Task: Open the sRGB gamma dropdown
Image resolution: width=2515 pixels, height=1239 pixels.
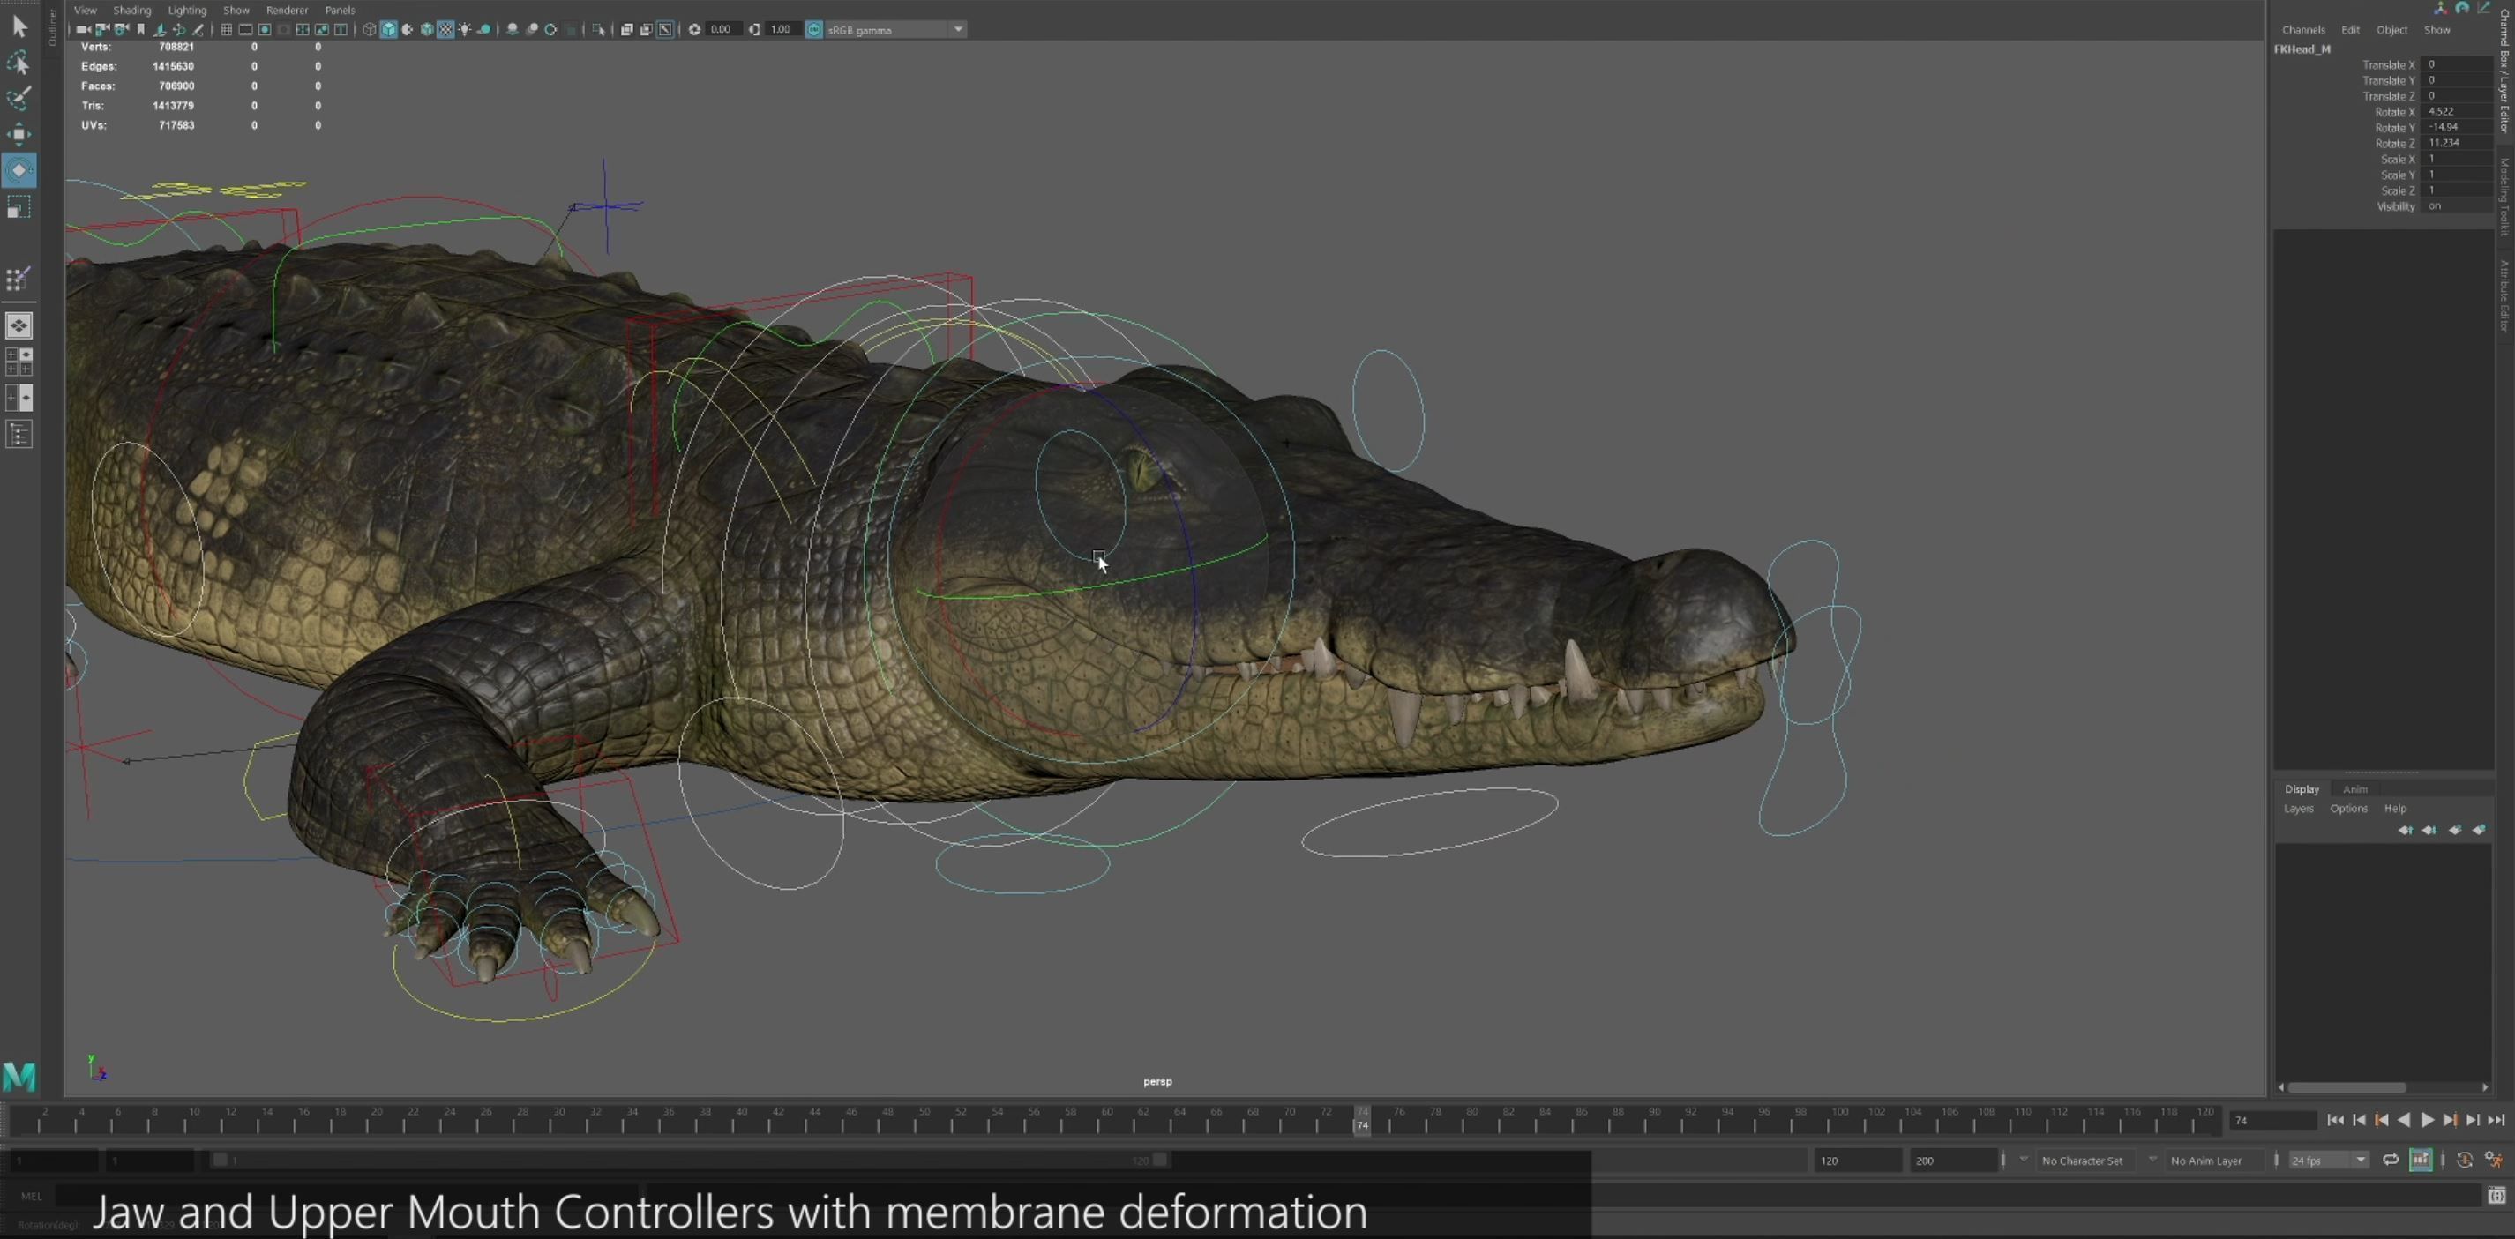Action: point(896,29)
